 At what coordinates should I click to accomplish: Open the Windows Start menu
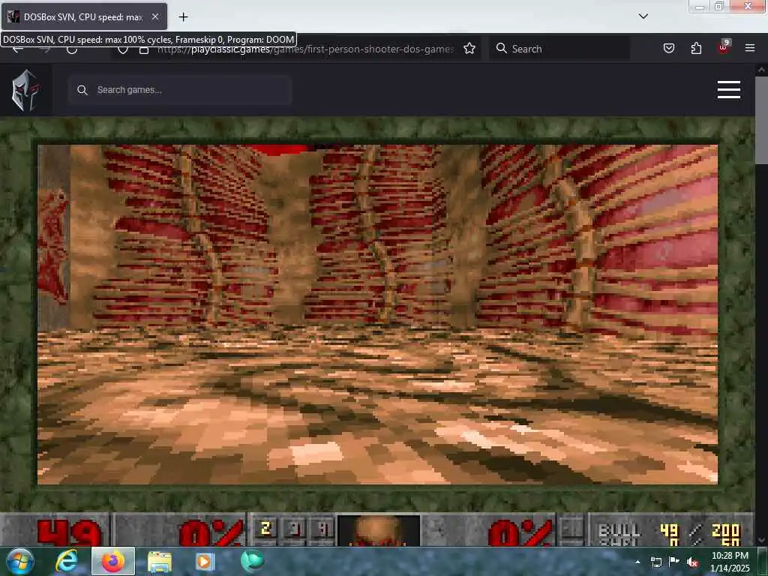(x=20, y=561)
